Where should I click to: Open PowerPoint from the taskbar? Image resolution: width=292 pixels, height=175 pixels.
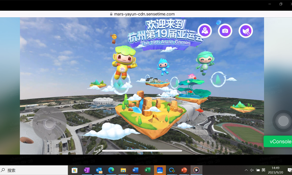tap(184, 170)
